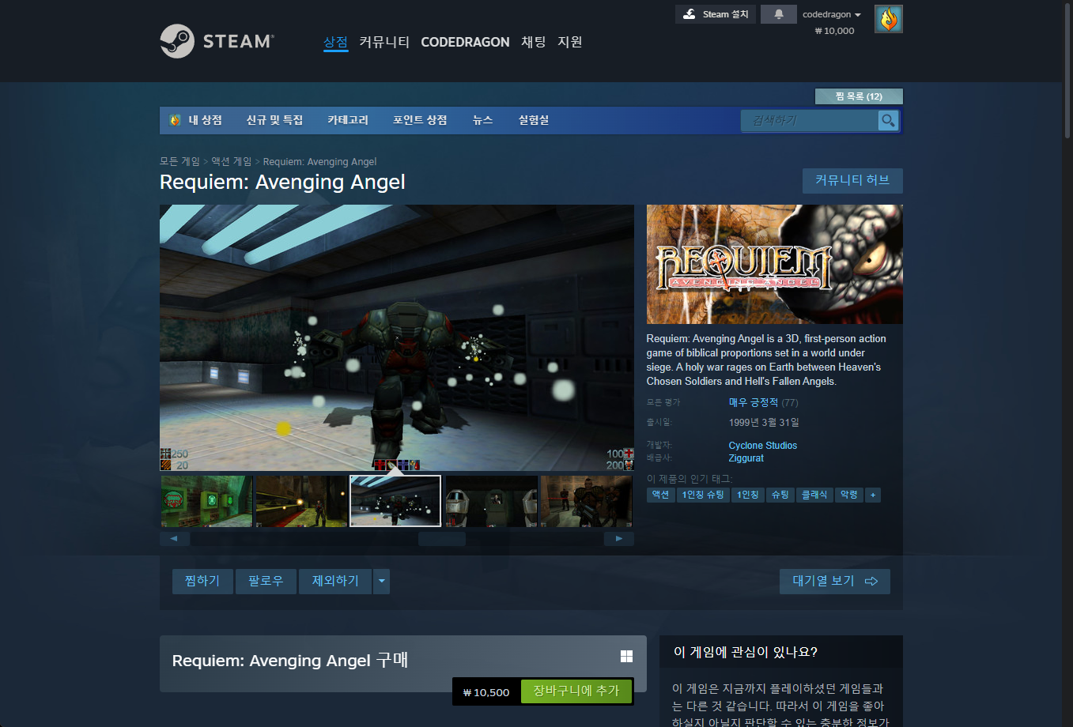Open the Ziggurat publisher link
The width and height of the screenshot is (1073, 727).
[x=746, y=458]
